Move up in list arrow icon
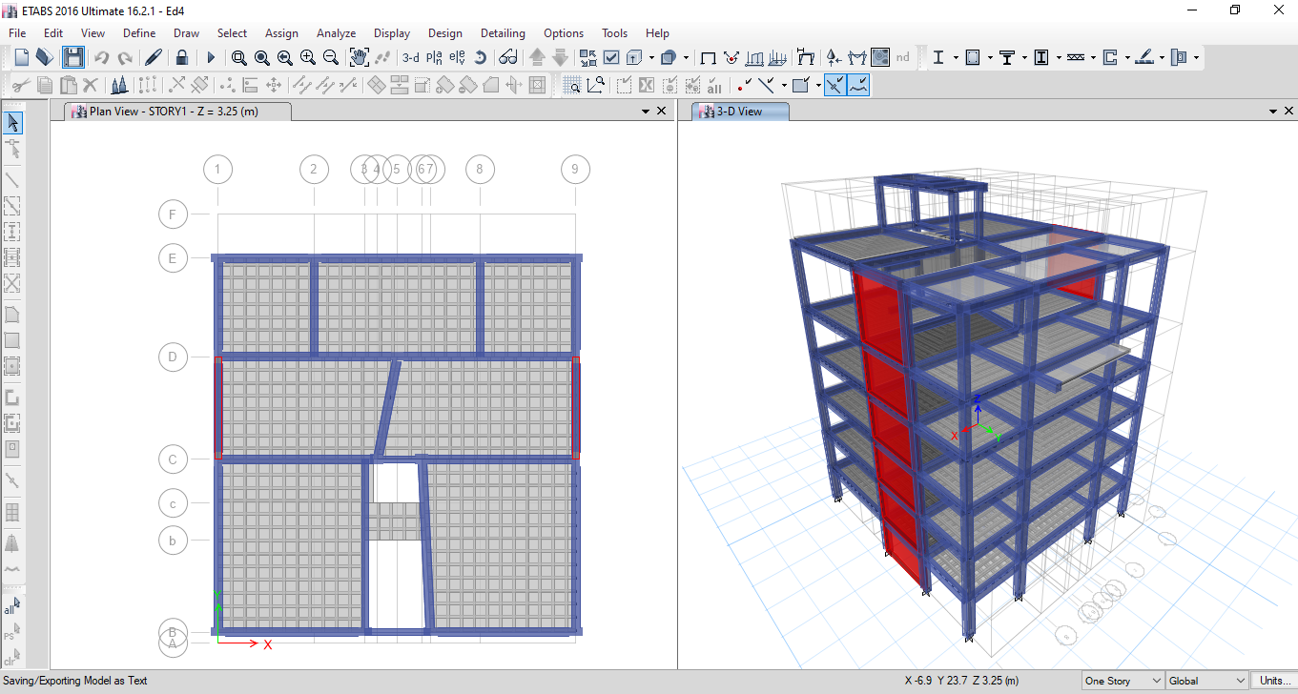Viewport: 1298px width, 694px height. click(x=537, y=57)
